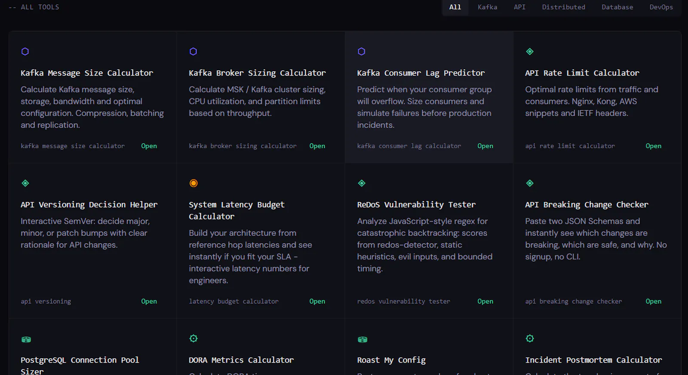Click the 'redos vulnerability tester' tag
The width and height of the screenshot is (688, 375).
[x=403, y=302]
